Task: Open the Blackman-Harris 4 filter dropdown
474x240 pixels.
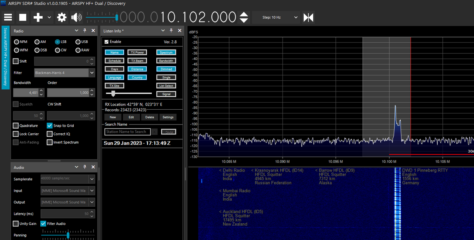Action: point(65,73)
